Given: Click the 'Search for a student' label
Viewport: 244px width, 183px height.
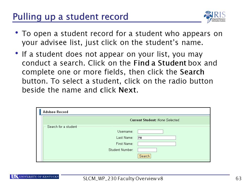Looking at the screenshot, I should click(x=62, y=127).
